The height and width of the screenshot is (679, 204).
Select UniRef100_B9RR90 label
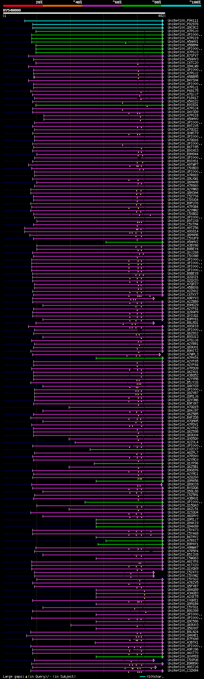click(183, 664)
